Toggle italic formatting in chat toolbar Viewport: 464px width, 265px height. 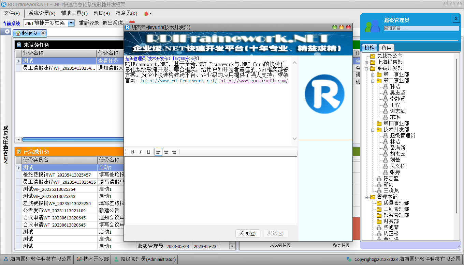[140, 152]
